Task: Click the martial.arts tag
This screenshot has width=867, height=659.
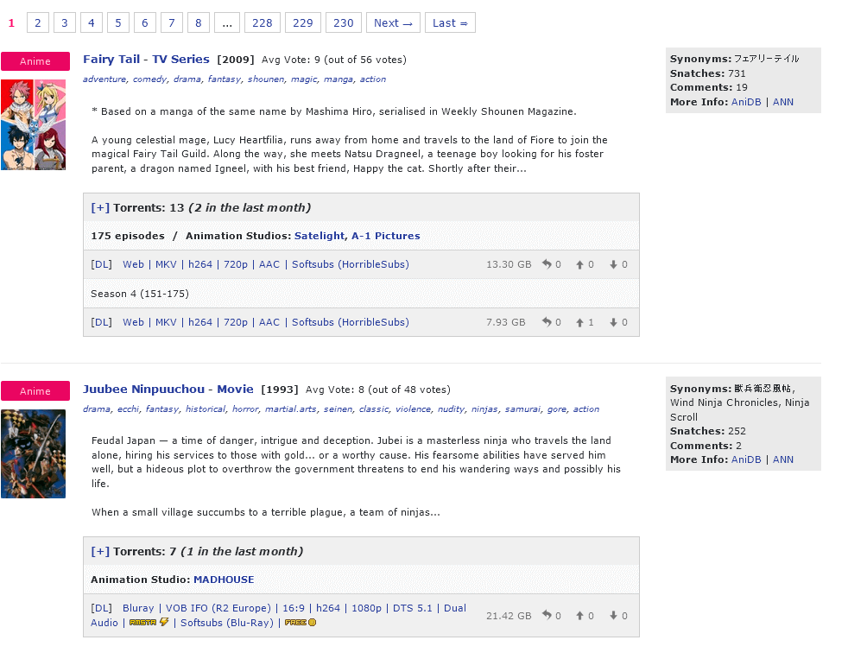Action: [x=290, y=409]
